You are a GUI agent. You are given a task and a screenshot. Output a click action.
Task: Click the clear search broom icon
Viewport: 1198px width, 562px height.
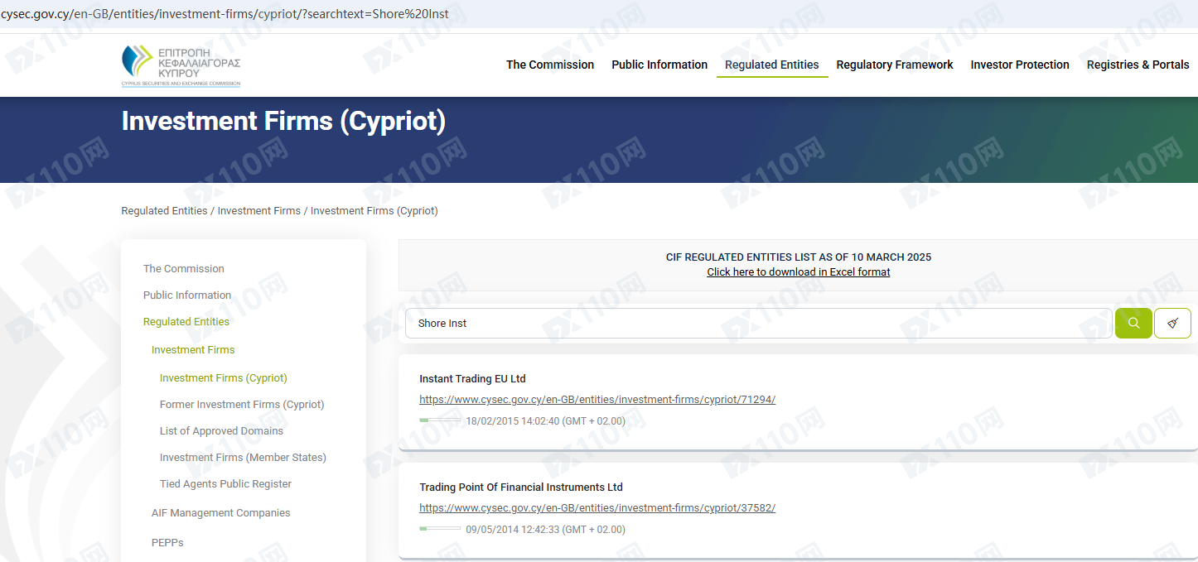[x=1172, y=323]
